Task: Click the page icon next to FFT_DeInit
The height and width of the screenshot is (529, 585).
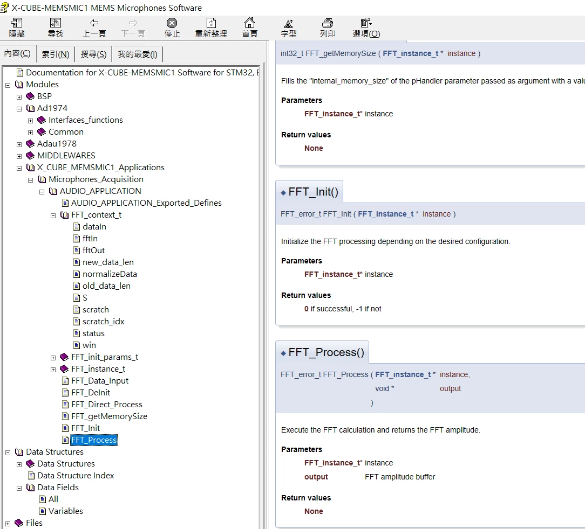Action: [65, 393]
